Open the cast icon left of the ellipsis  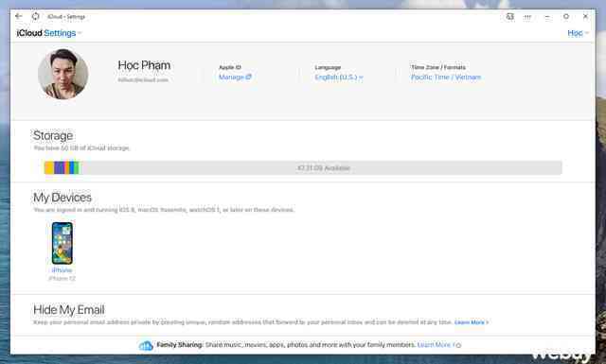point(510,17)
